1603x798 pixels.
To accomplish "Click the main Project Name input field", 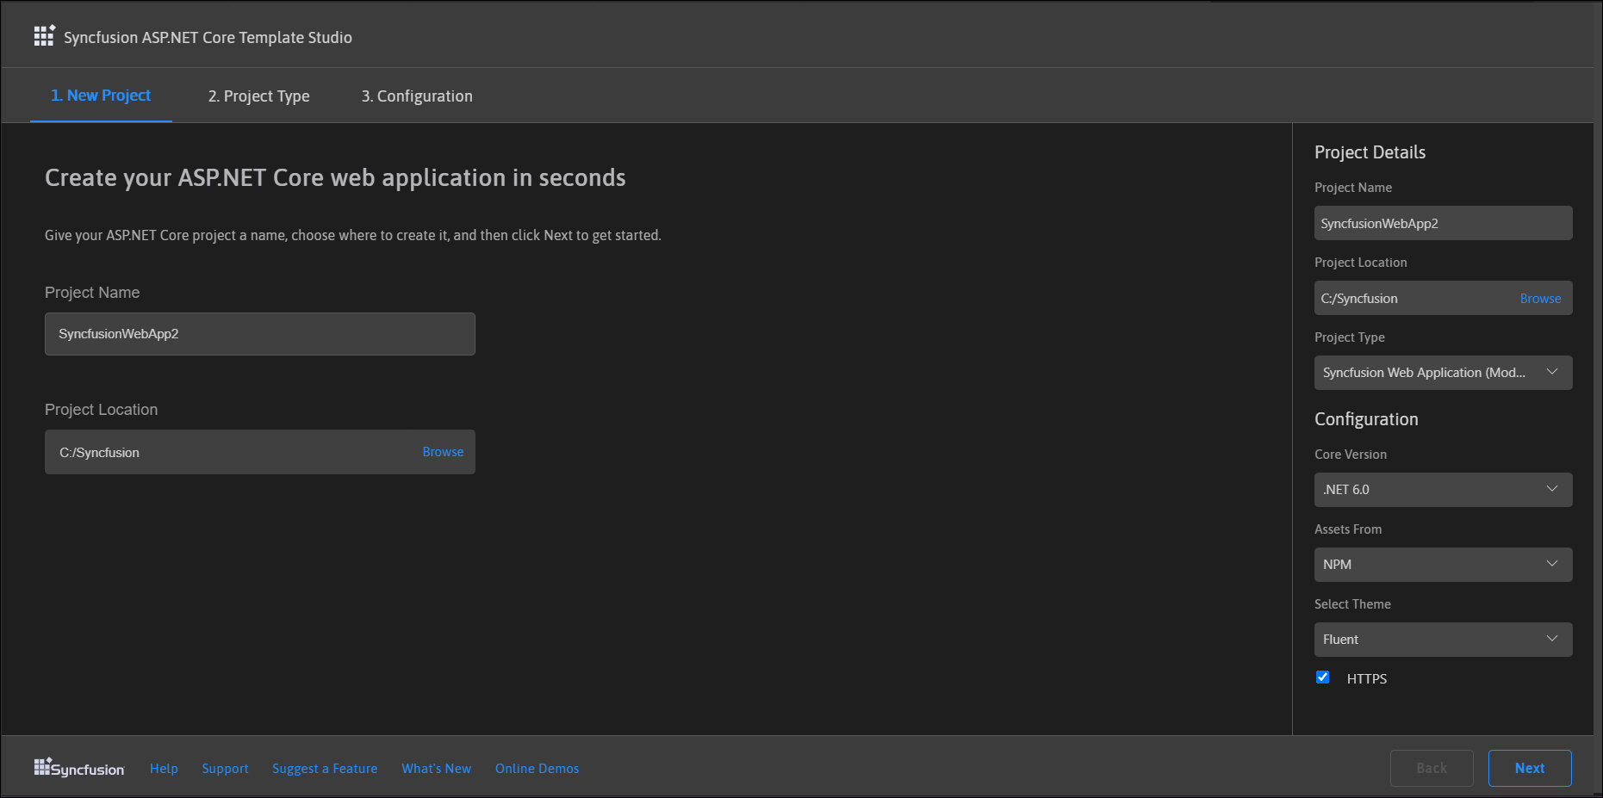I will point(259,334).
